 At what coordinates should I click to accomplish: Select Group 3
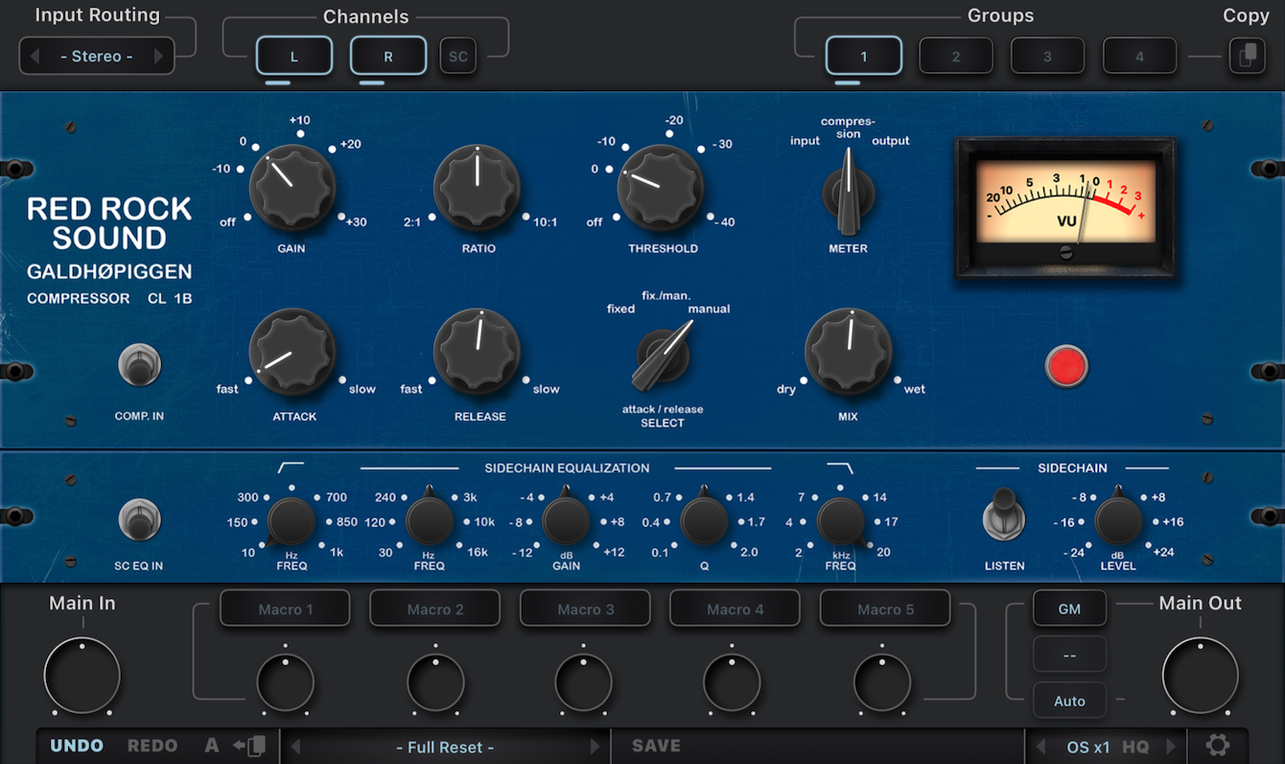click(x=1047, y=57)
